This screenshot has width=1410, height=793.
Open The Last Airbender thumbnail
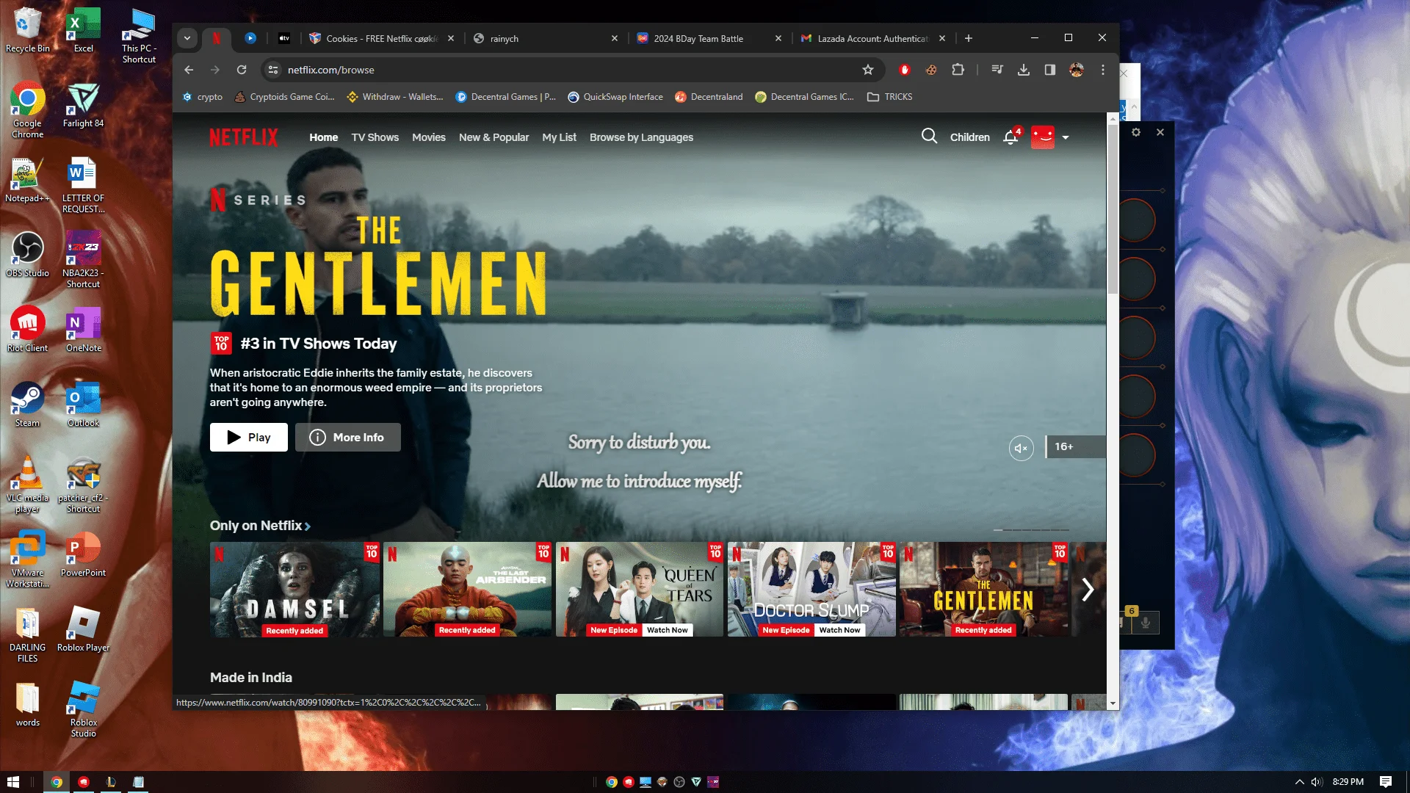point(467,590)
